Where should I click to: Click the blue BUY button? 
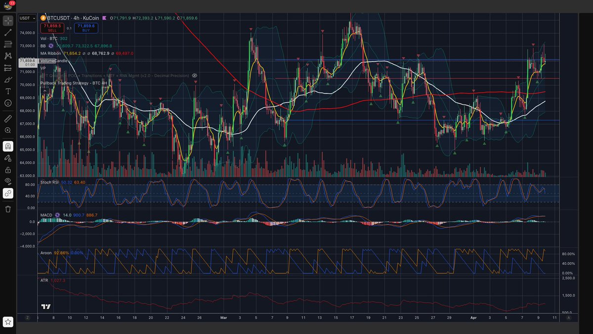(86, 27)
